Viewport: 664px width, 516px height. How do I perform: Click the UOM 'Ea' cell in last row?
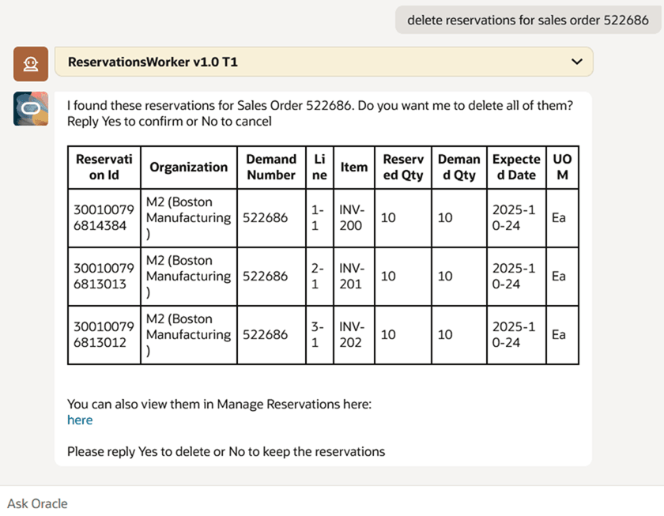[563, 334]
